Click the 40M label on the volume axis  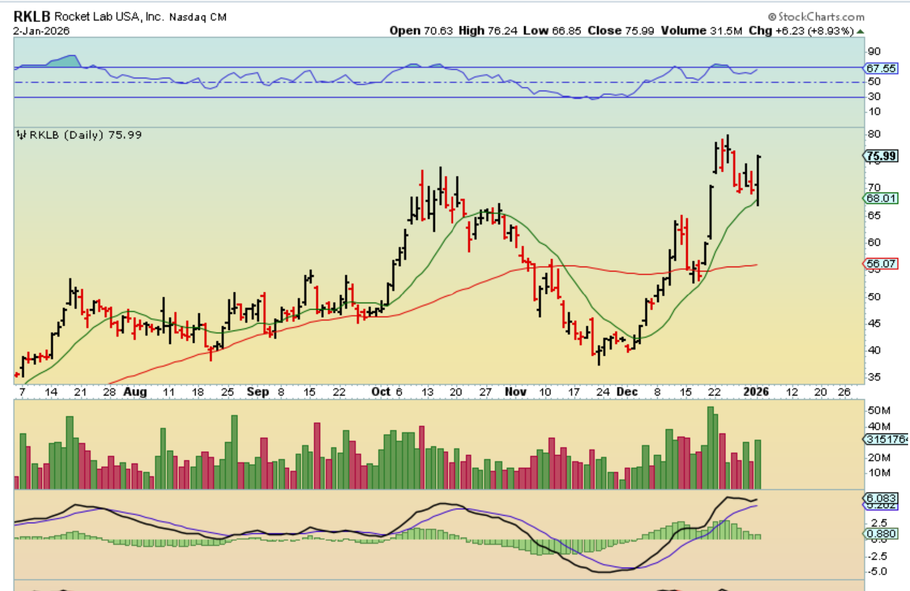click(879, 426)
